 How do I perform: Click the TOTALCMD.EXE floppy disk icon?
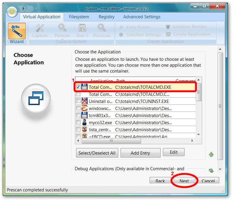84,87
